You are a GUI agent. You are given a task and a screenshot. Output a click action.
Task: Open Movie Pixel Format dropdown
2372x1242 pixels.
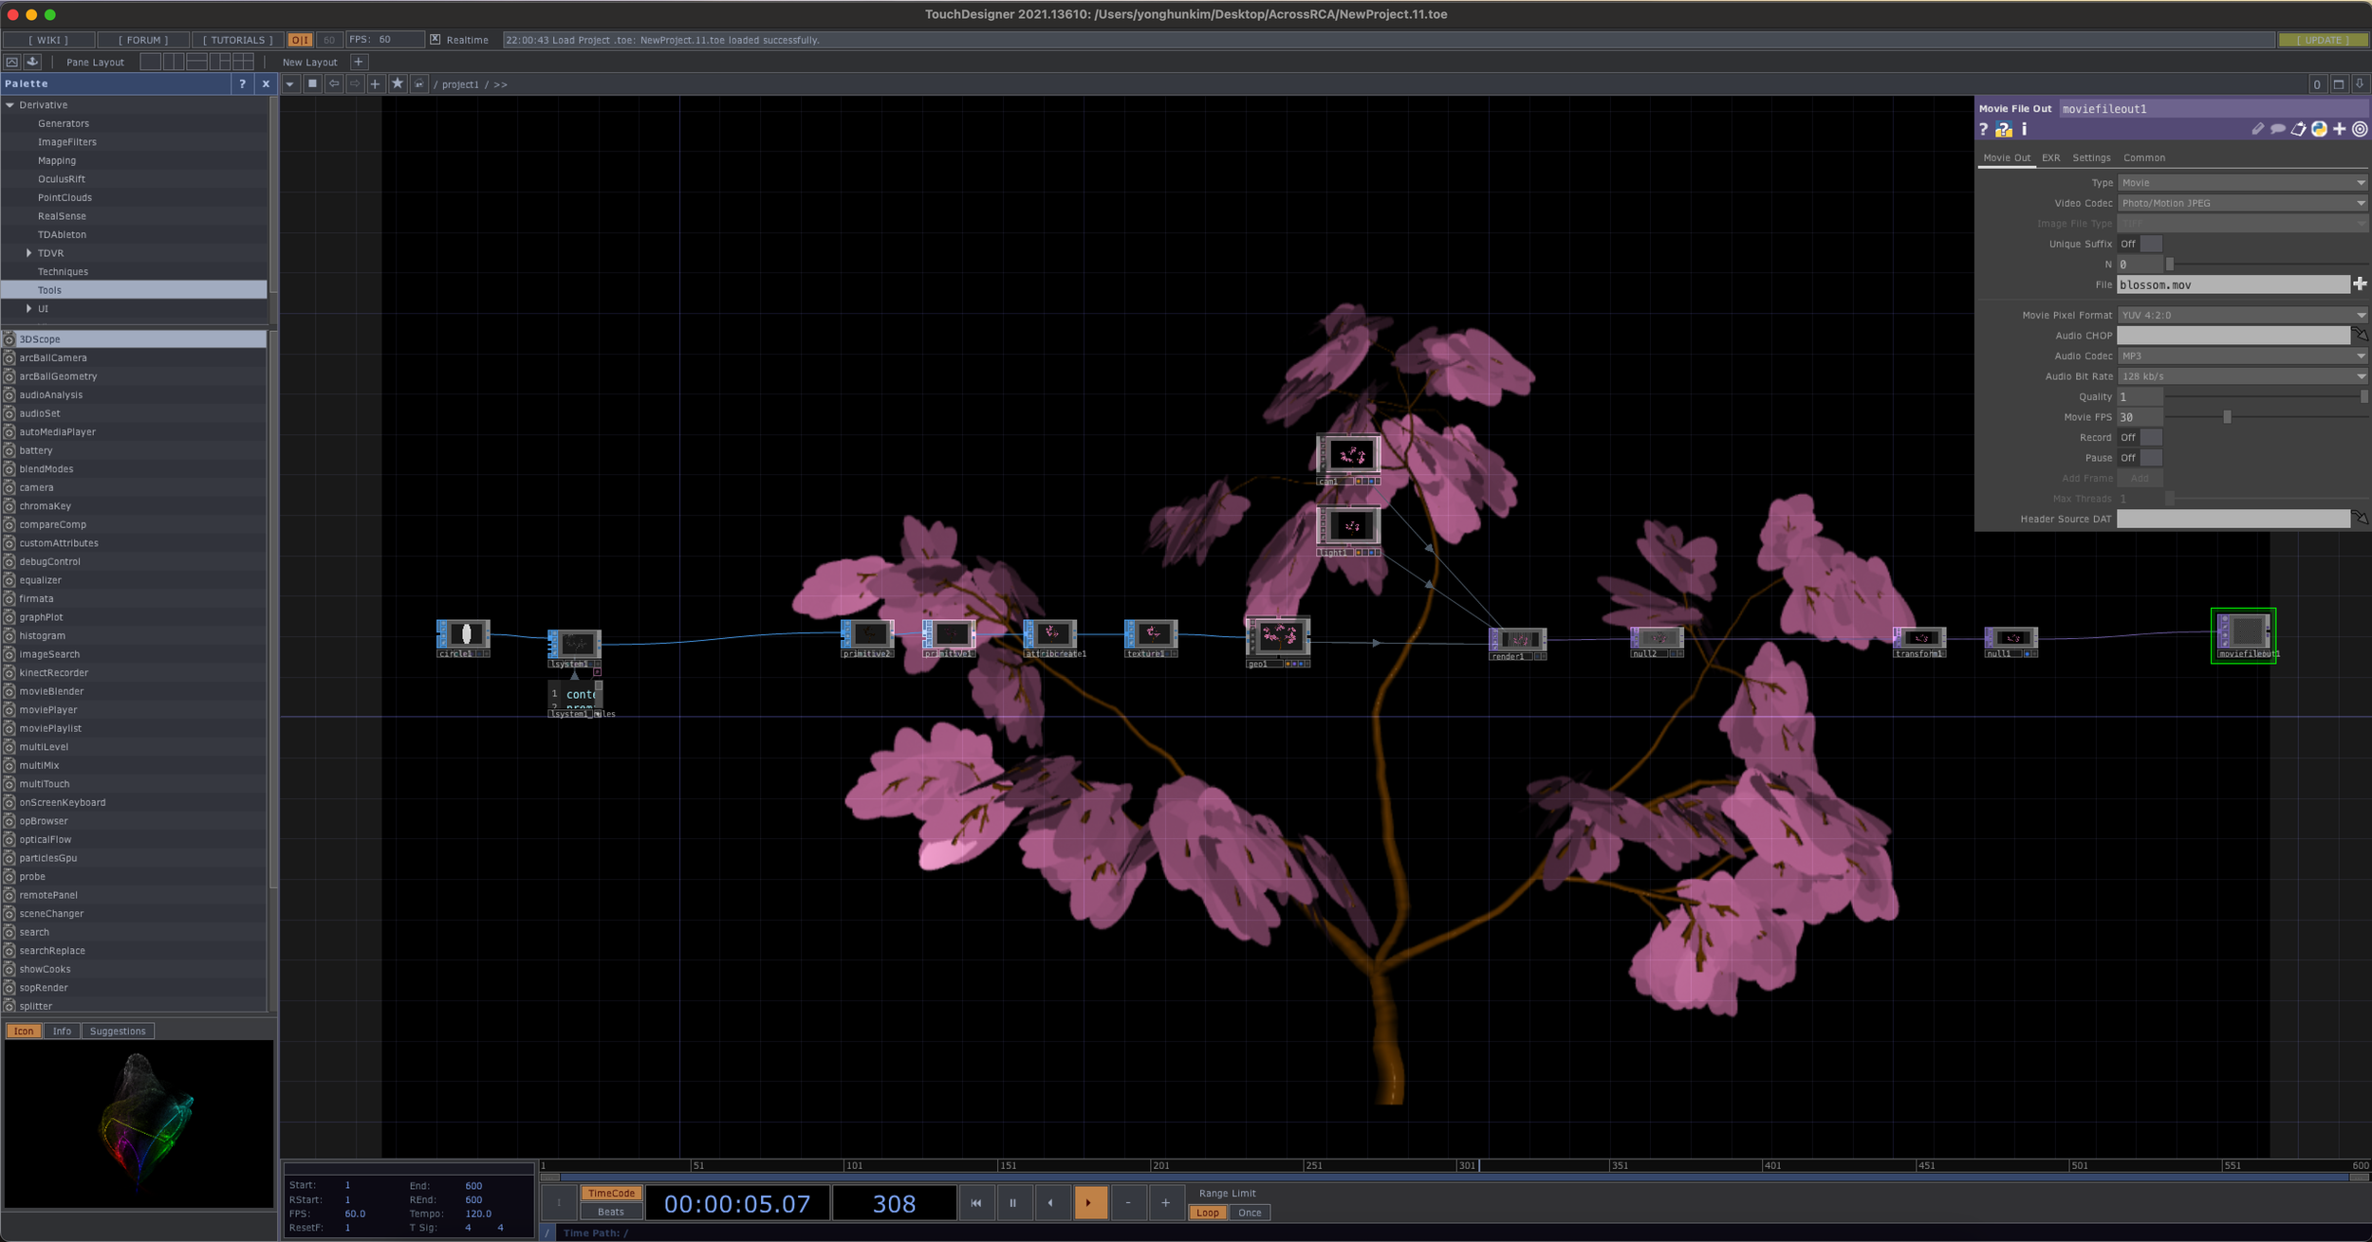(2243, 315)
